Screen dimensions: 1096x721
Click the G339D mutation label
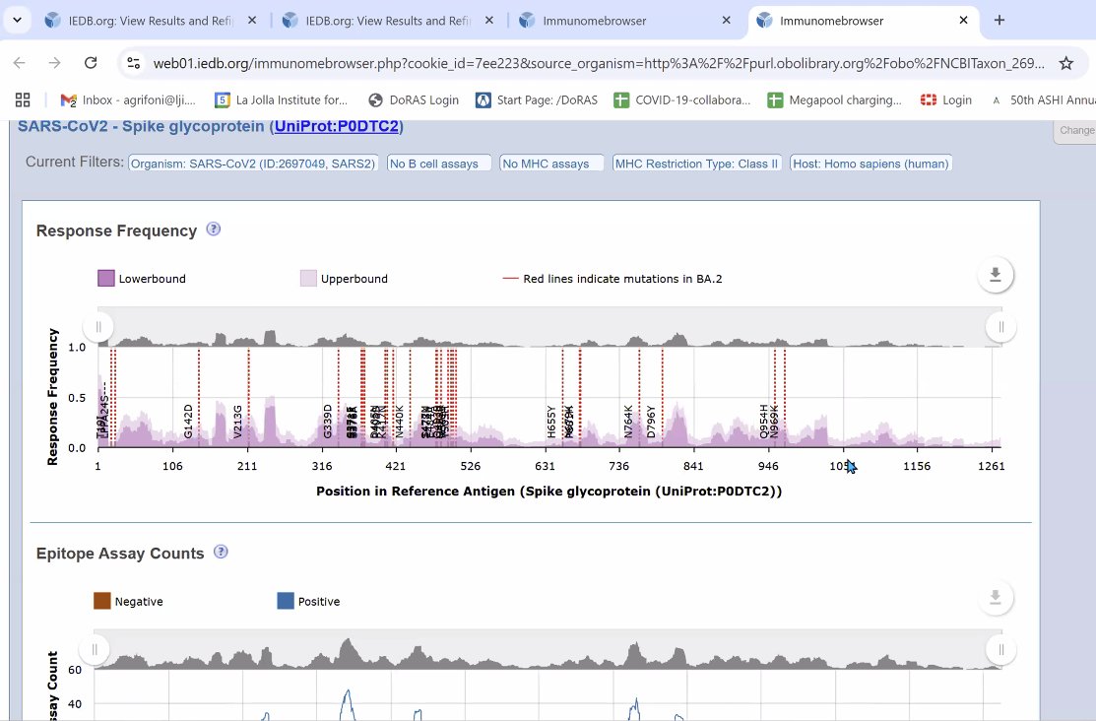[328, 421]
